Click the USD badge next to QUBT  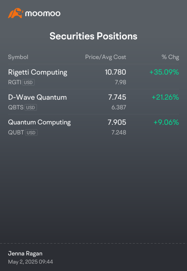[31, 132]
